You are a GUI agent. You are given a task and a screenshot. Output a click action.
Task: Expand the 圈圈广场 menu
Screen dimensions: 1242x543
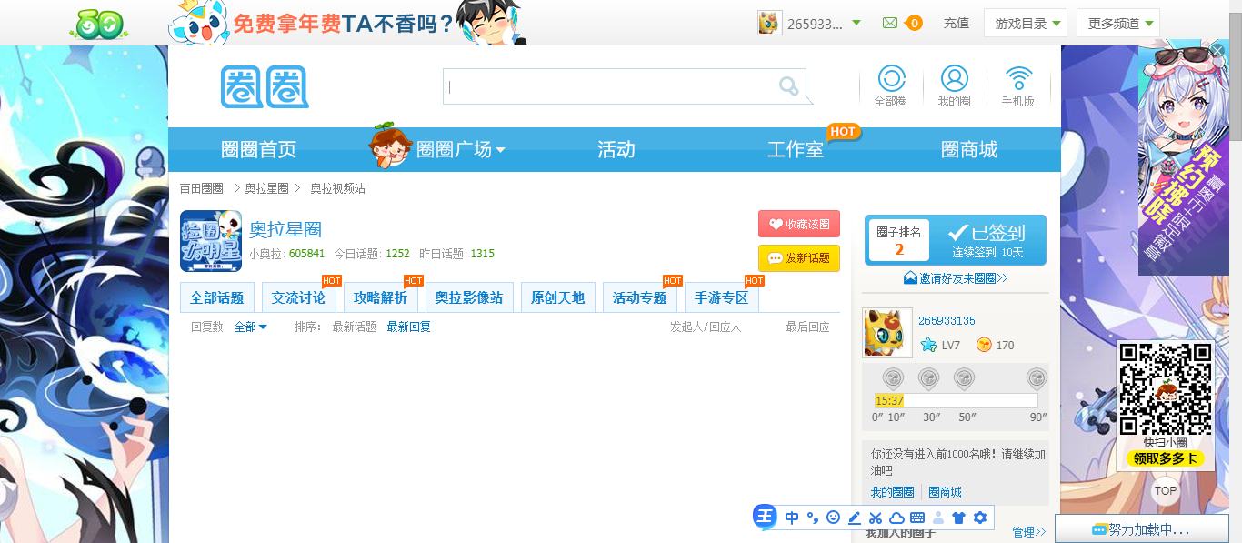[x=460, y=149]
